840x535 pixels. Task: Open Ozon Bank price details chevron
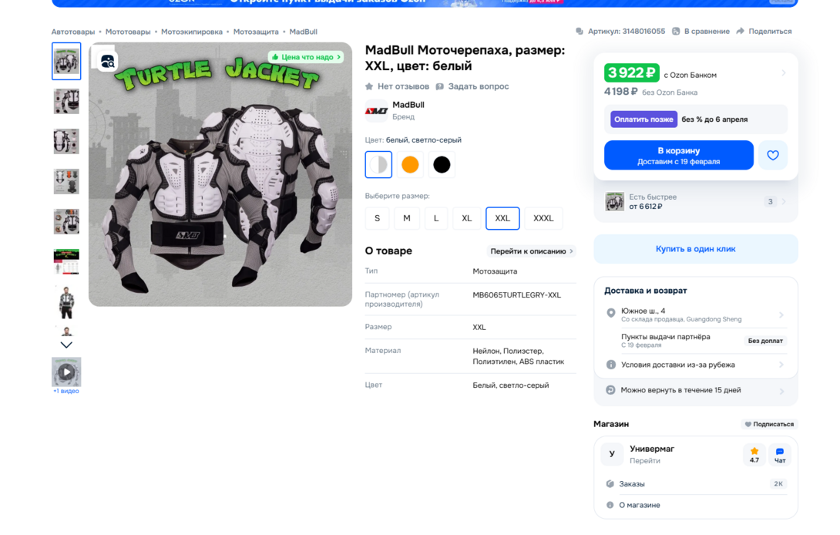click(x=783, y=73)
